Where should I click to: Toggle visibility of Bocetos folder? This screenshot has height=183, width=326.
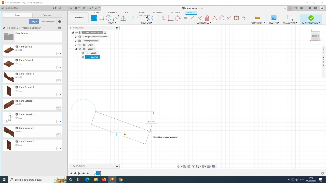click(80, 49)
